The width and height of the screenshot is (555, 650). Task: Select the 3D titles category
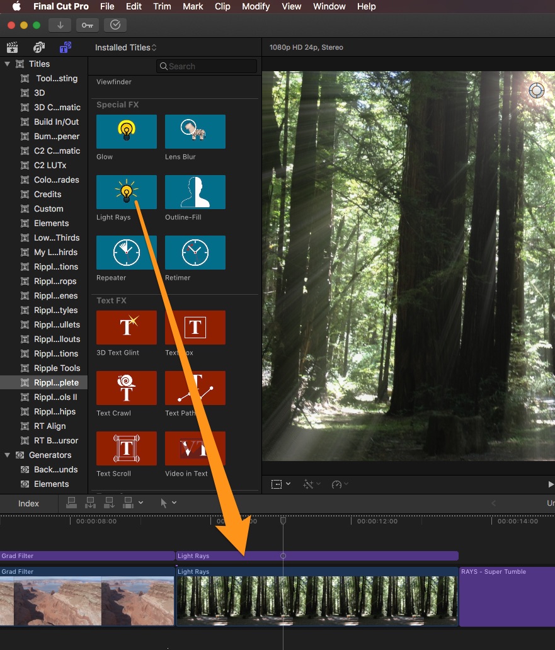(x=43, y=93)
